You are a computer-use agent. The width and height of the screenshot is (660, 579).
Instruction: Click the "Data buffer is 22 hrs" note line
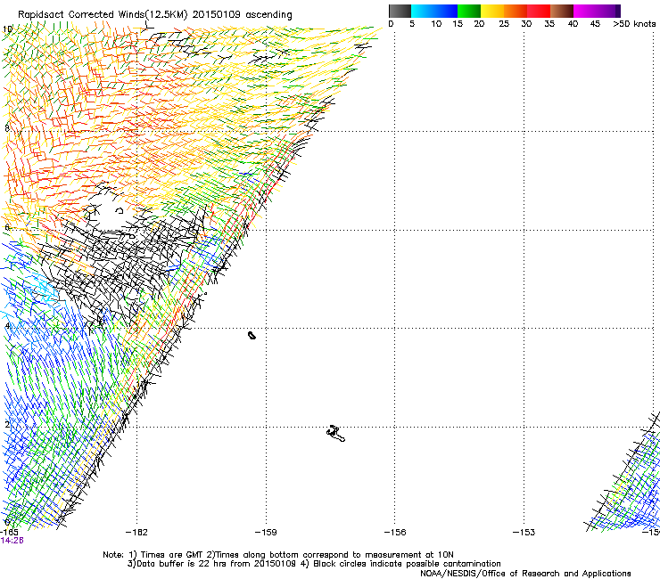[314, 564]
